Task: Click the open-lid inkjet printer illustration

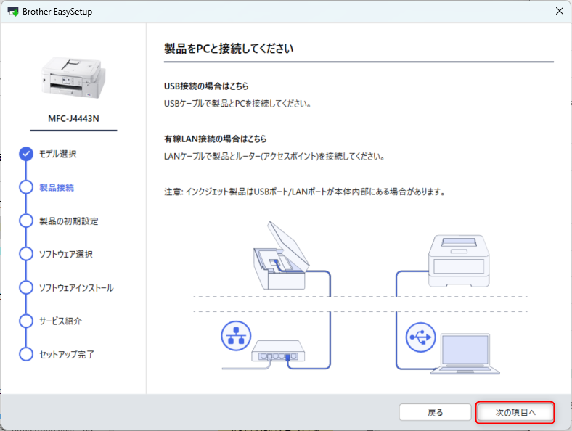Action: [x=281, y=255]
